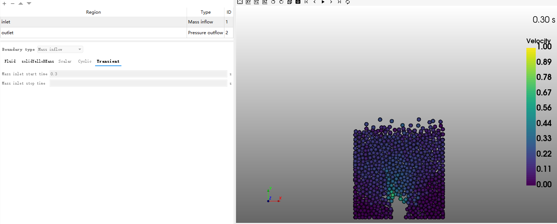Set the view to the YZ plane
Image resolution: width=557 pixels, height=224 pixels.
tap(257, 2)
